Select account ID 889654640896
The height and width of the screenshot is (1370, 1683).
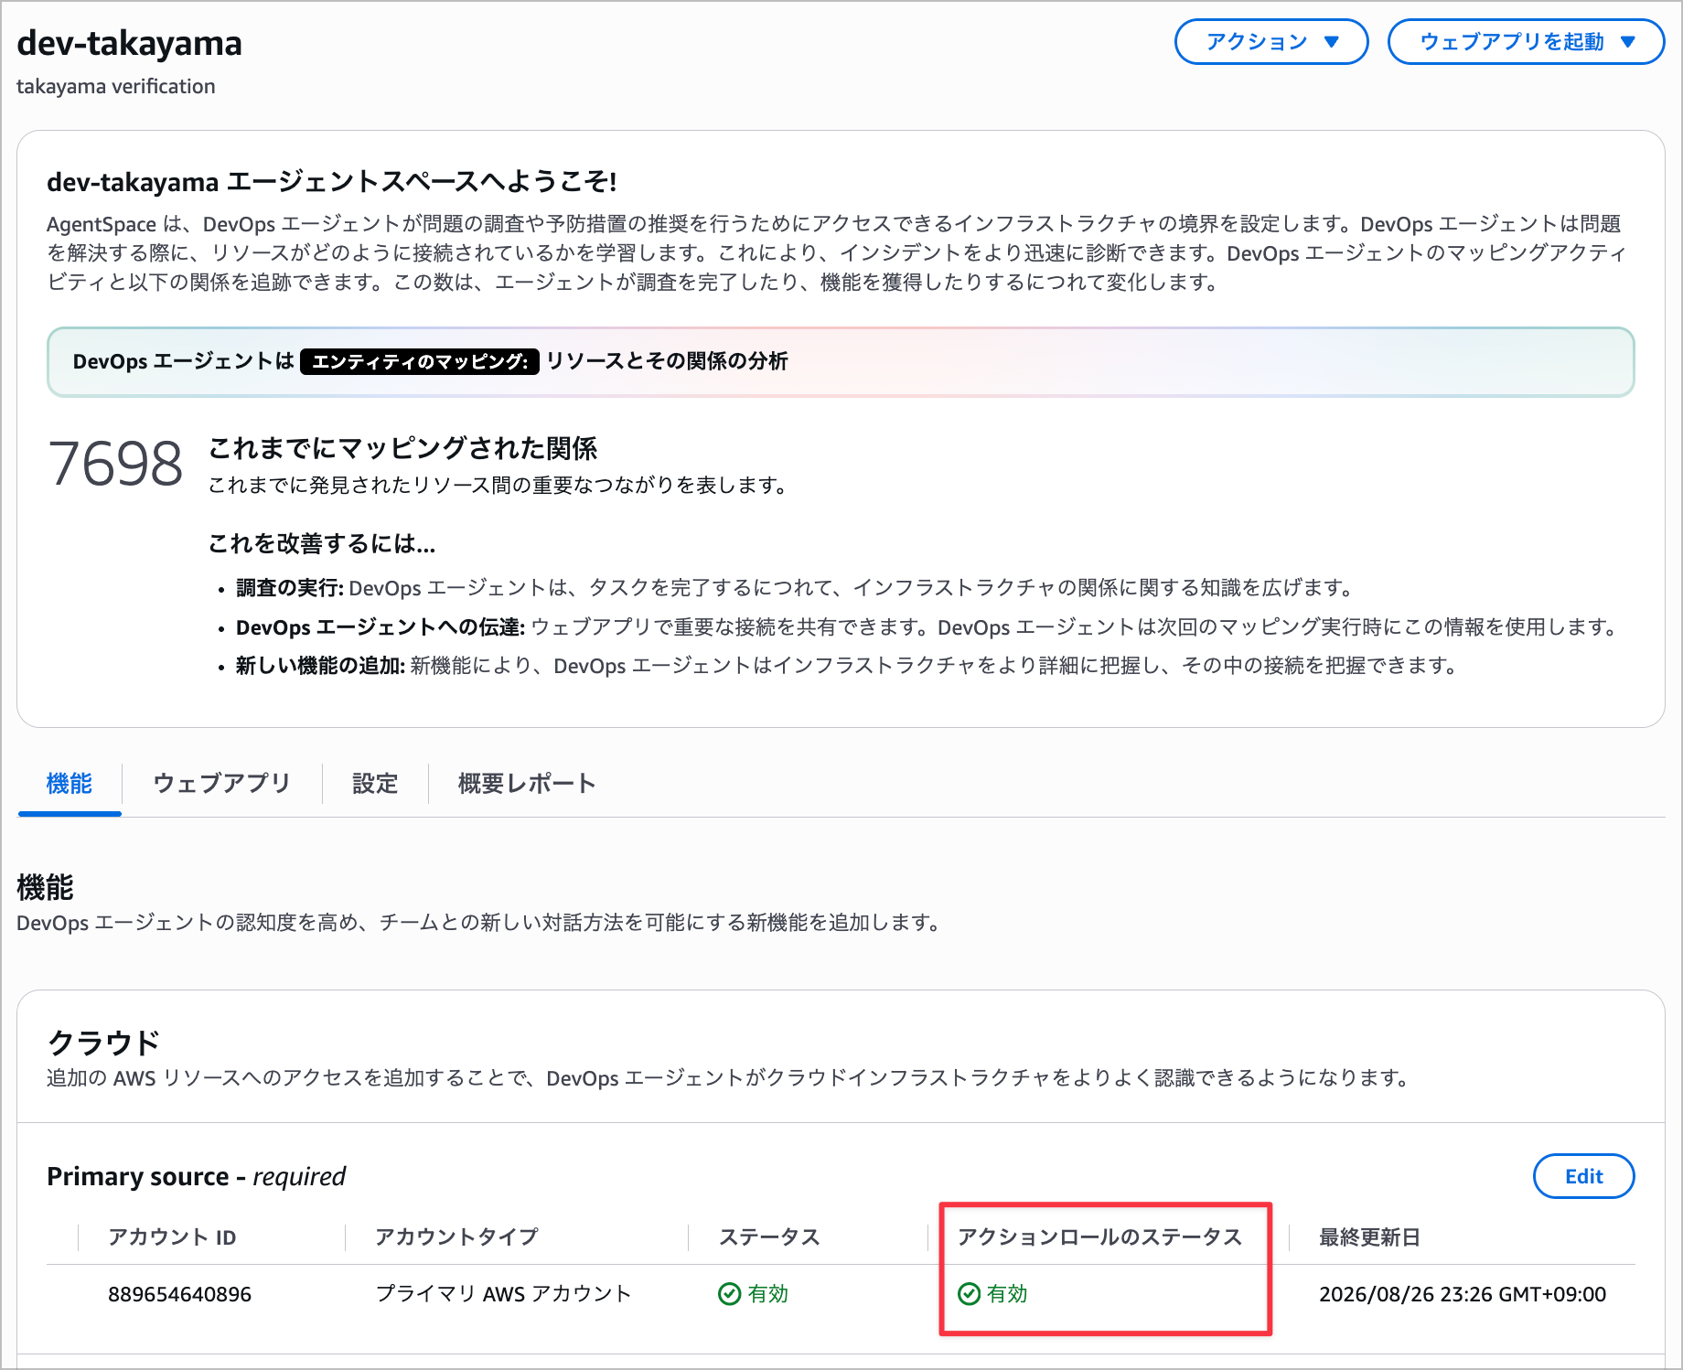179,1294
